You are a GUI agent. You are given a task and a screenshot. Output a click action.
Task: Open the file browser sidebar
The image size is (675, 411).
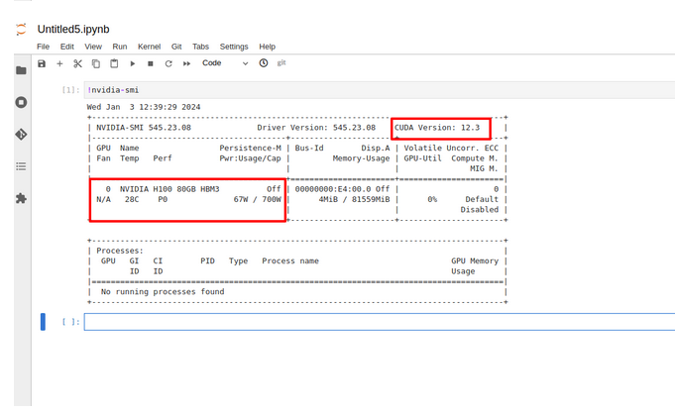(x=21, y=70)
